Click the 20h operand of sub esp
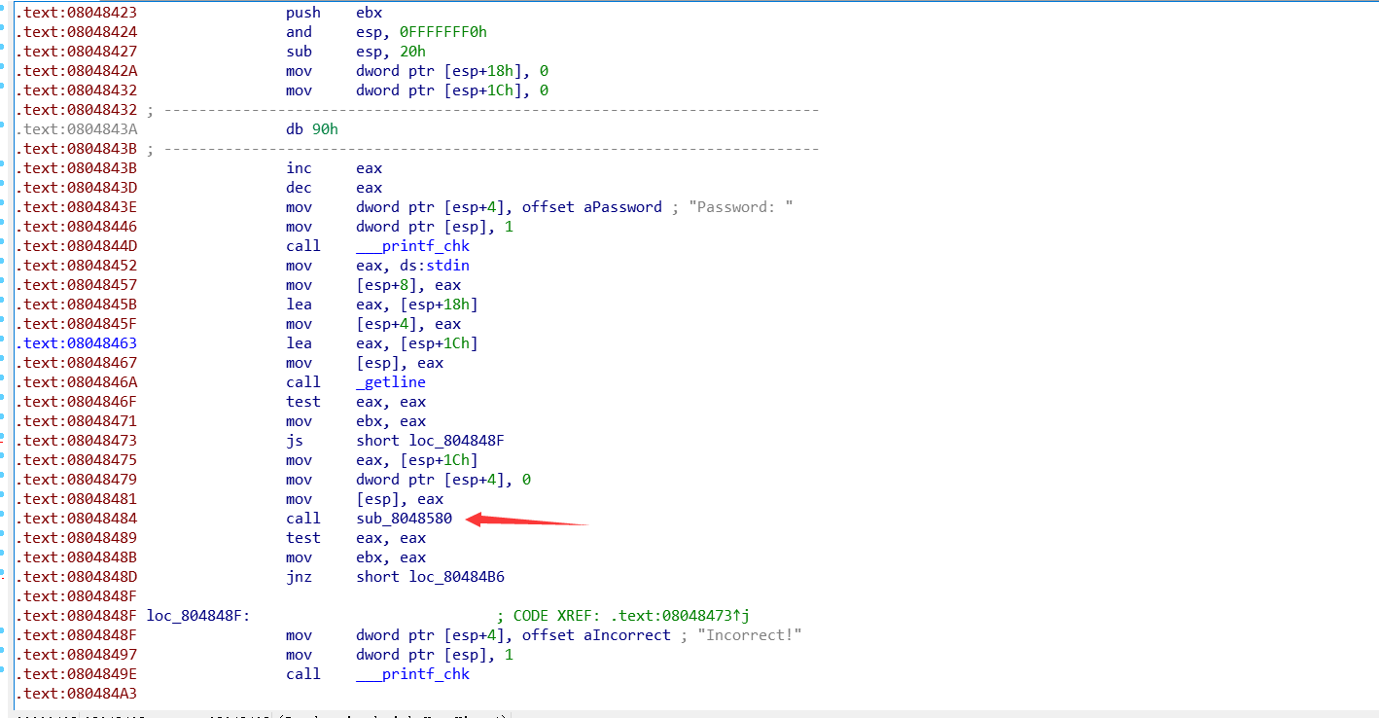The width and height of the screenshot is (1379, 718). pos(413,52)
